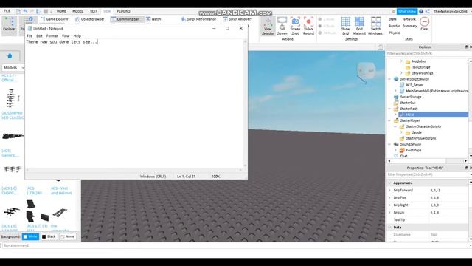Viewport: 472px width, 266px height.
Task: Click new file icon in quick access toolbar
Action: click(18, 11)
